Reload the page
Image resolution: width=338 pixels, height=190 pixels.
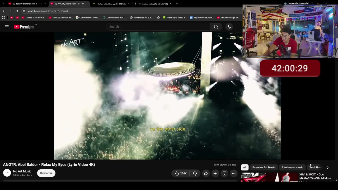coord(17,11)
